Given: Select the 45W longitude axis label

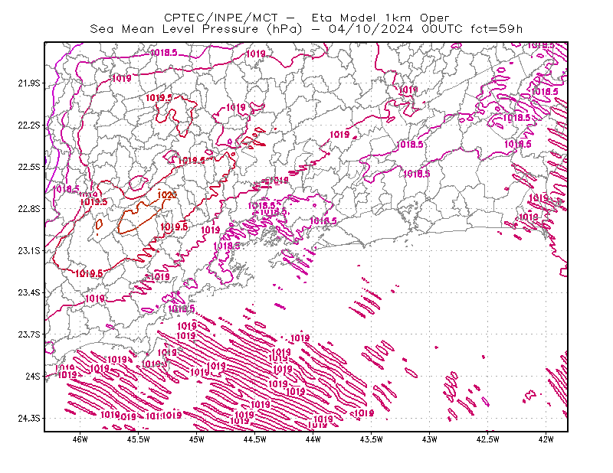Looking at the screenshot, I should (197, 439).
